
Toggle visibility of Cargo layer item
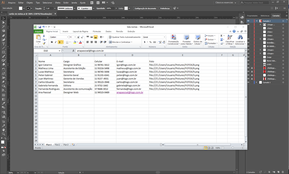click(248, 57)
